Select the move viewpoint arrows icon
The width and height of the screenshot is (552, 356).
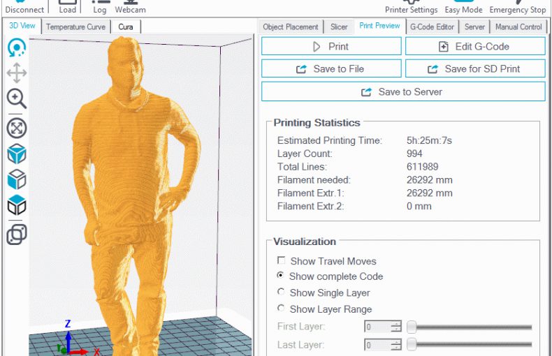(16, 73)
